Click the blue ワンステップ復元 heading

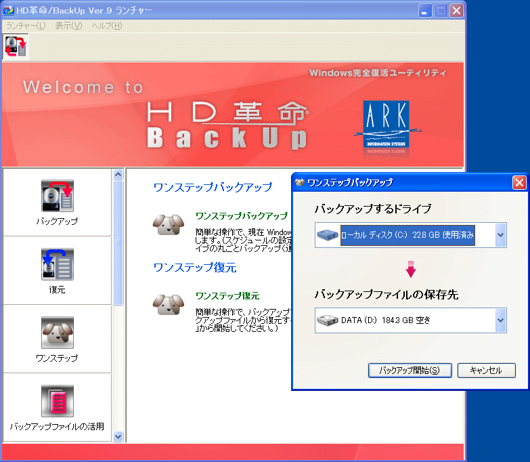pos(195,267)
